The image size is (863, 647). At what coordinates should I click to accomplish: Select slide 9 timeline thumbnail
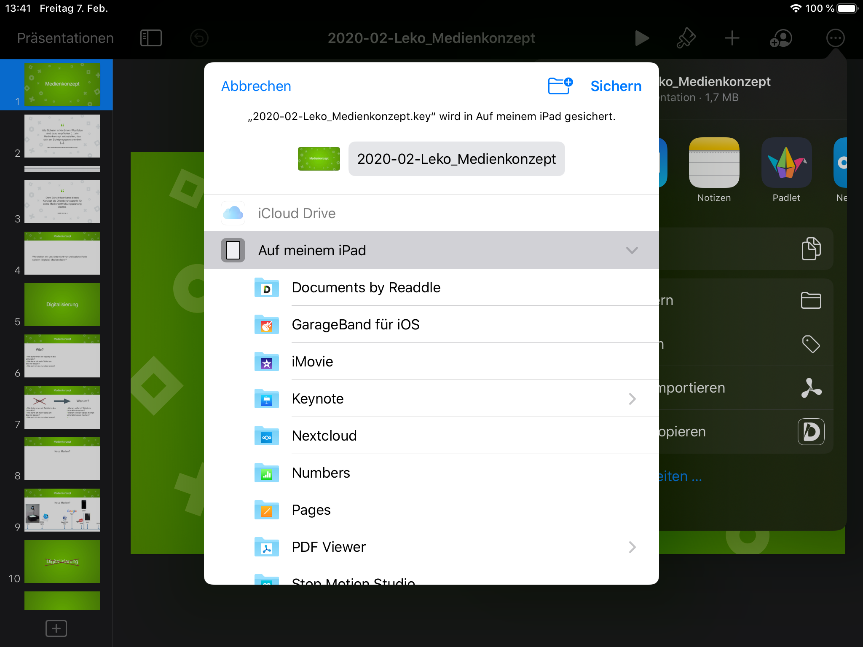coord(62,510)
